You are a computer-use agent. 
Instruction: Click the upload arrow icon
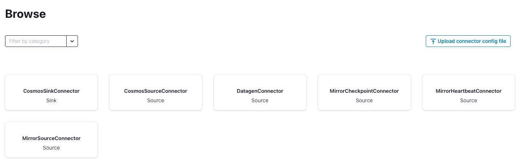tap(433, 41)
